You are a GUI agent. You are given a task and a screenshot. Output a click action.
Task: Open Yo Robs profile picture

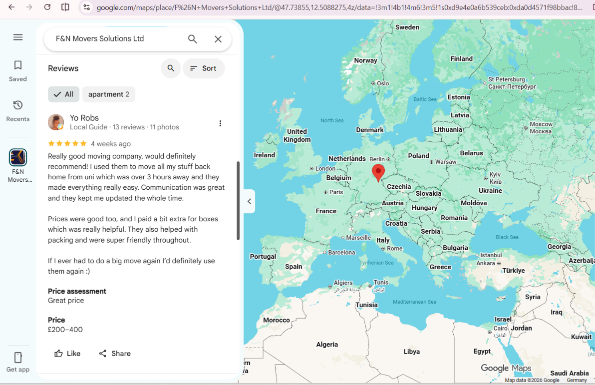pyautogui.click(x=56, y=122)
